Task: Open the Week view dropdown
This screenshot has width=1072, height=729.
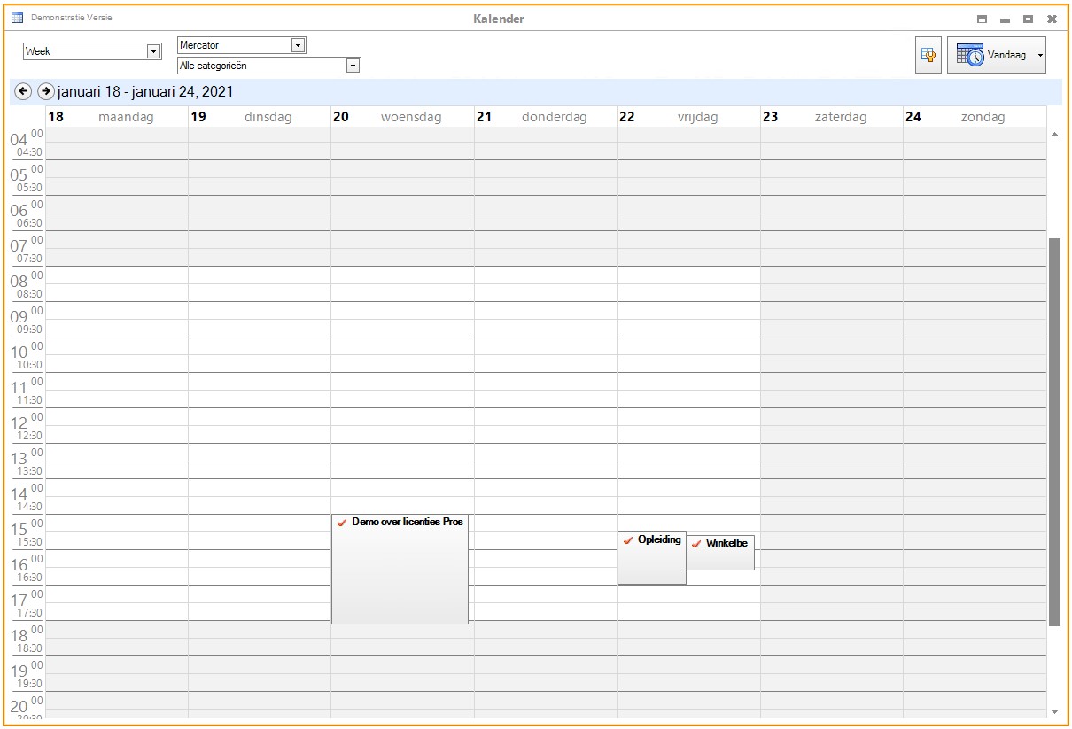Action: 153,51
